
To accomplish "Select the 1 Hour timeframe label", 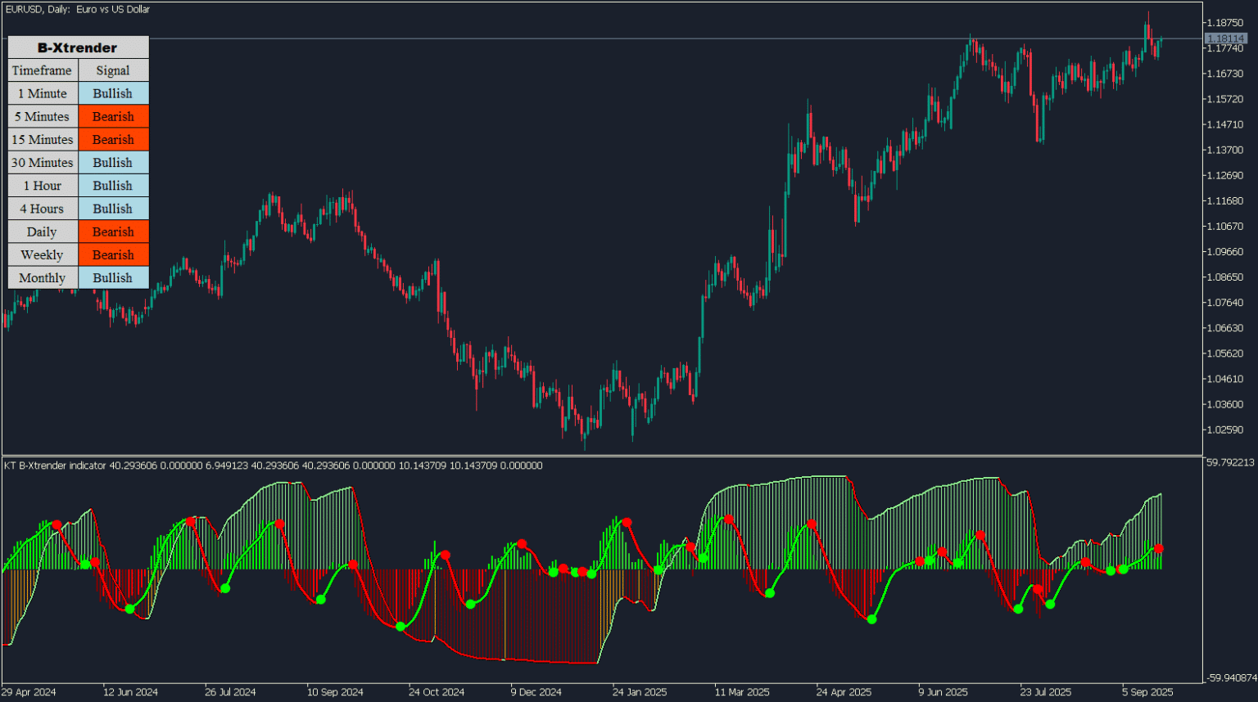I will [42, 186].
